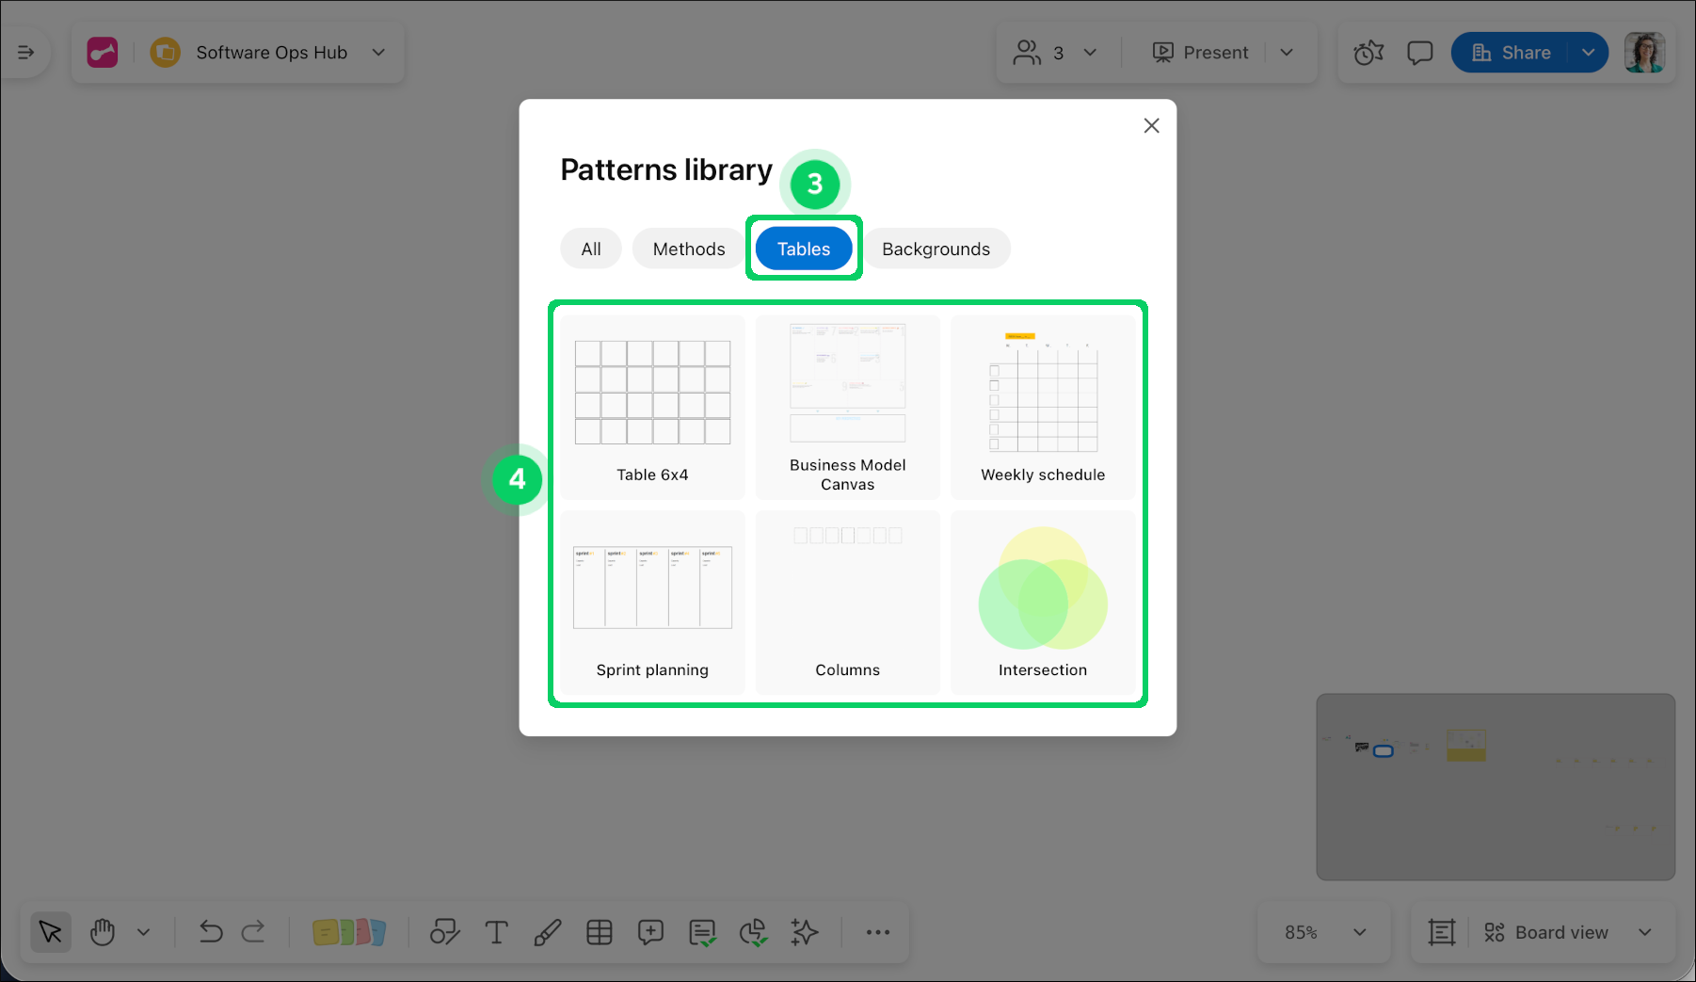Click the undo arrow icon

pos(211,932)
